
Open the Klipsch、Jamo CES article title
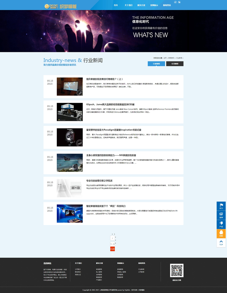coord(110,104)
